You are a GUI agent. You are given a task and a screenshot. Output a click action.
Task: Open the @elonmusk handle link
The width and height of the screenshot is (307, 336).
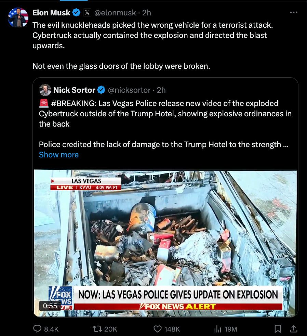coord(115,13)
